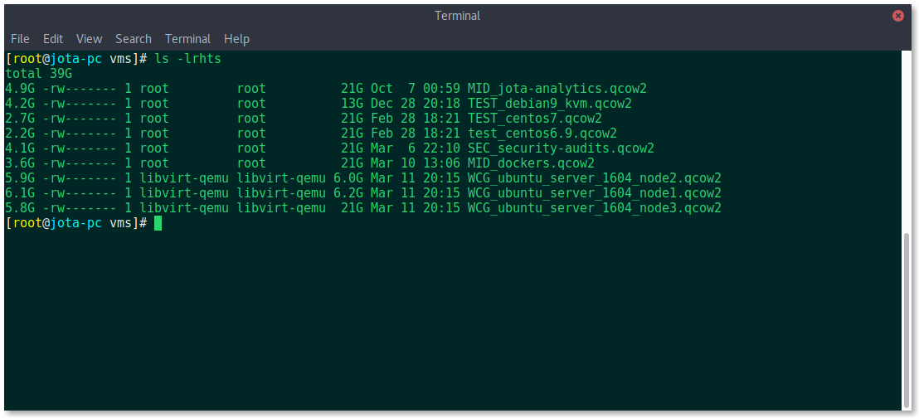Screen dimensions: 919x418
Task: Click the WCG_ubuntu_server_1604_node2.qcow2 filename
Action: (x=595, y=178)
